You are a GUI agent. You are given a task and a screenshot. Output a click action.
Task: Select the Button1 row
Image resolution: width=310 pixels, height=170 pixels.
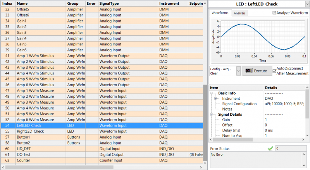tap(102, 137)
